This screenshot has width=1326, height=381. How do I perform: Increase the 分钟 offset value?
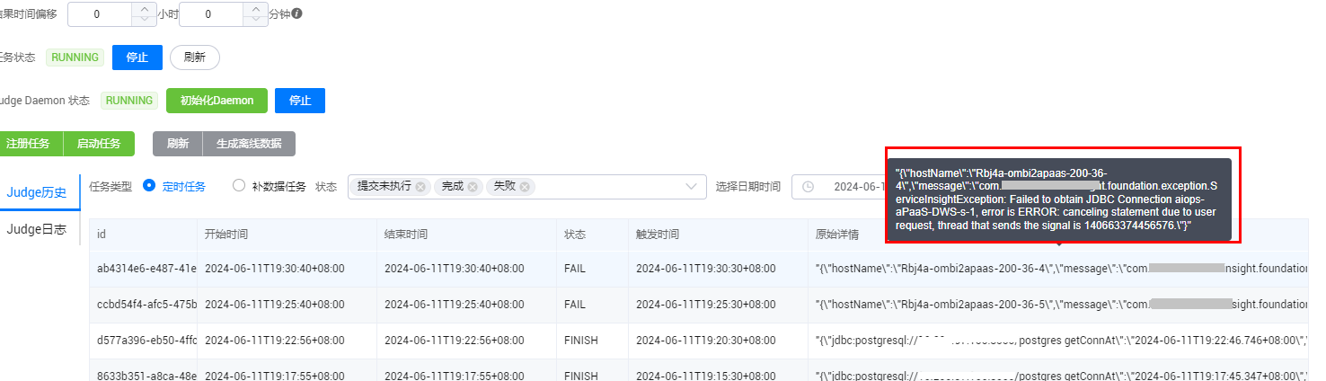coord(256,9)
